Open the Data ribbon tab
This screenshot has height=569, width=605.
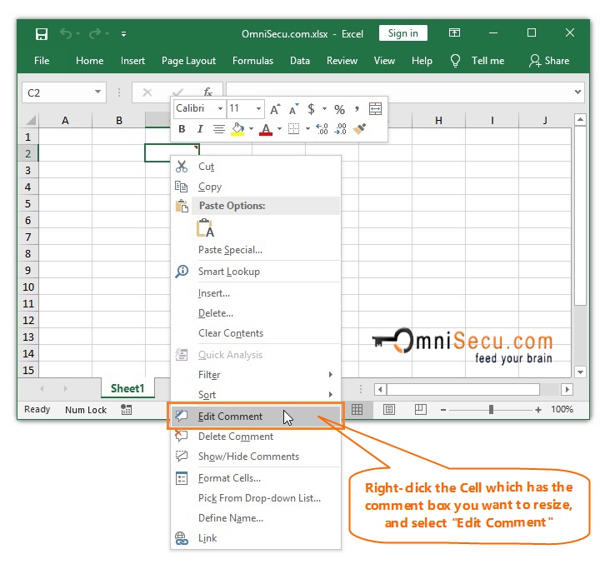pyautogui.click(x=300, y=61)
